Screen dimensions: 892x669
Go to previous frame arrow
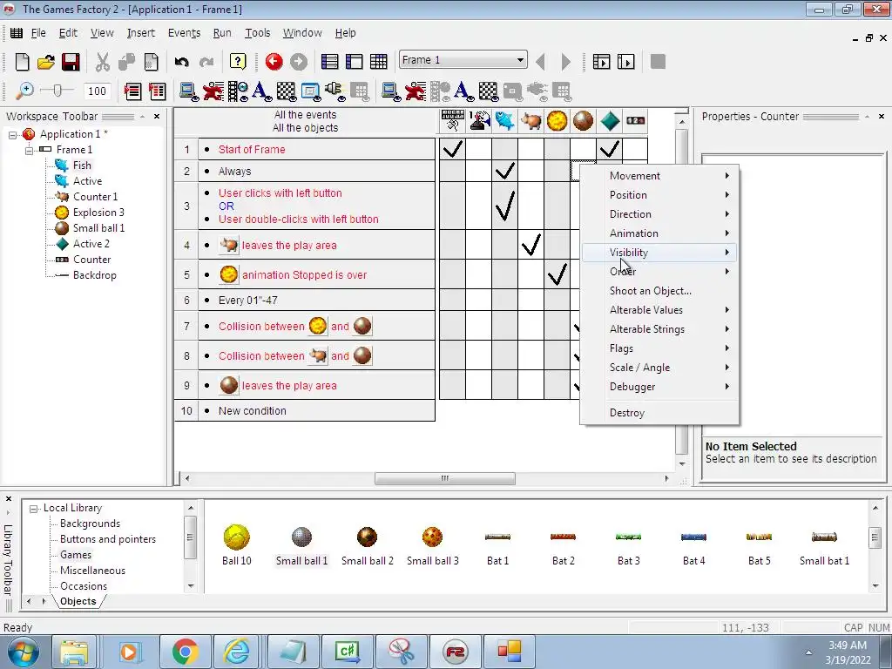[x=540, y=62]
